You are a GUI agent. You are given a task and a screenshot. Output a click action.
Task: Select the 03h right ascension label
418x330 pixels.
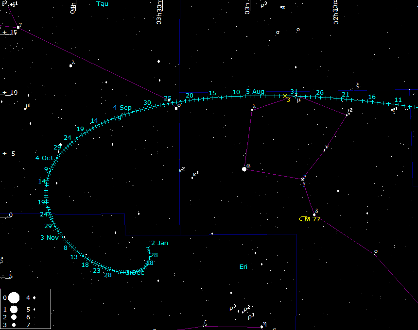pos(247,9)
